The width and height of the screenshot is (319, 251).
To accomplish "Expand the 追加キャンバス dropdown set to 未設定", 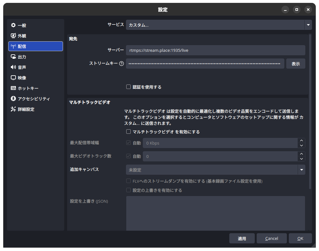I will pyautogui.click(x=215, y=170).
